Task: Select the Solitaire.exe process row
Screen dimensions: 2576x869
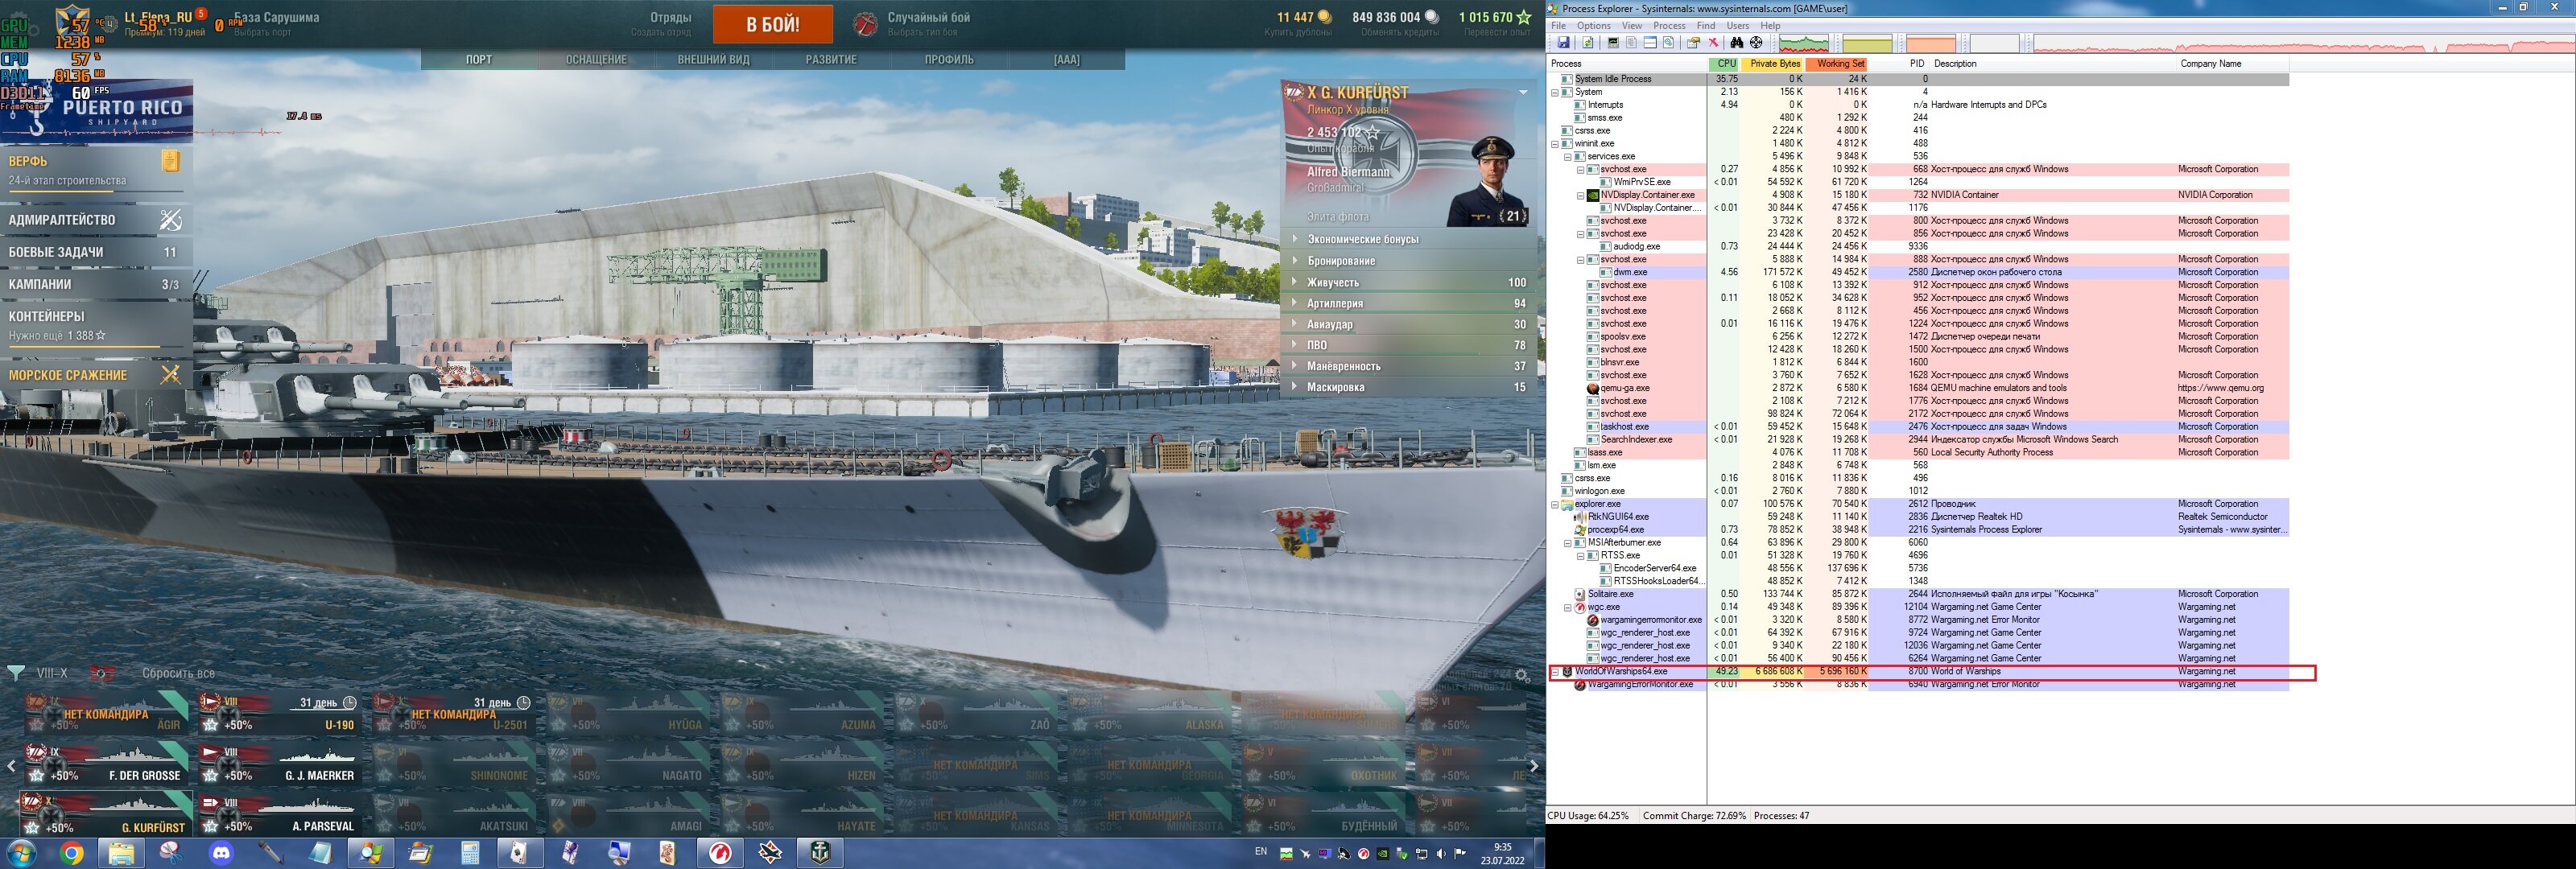Action: tap(1919, 594)
